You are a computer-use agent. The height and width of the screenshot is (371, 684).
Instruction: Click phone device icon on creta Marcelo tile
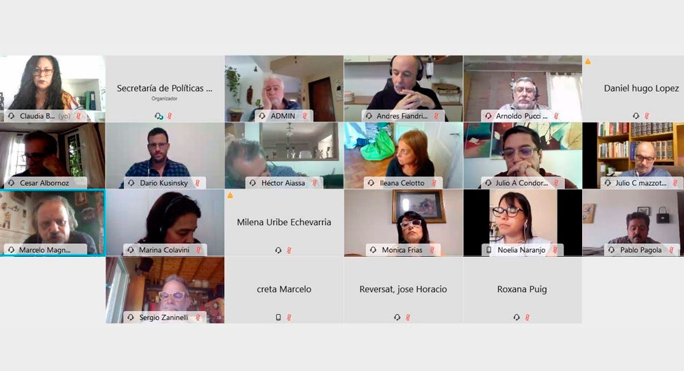coord(278,318)
